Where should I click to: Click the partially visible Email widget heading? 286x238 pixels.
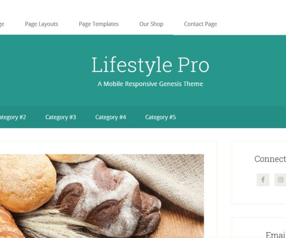click(276, 235)
